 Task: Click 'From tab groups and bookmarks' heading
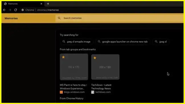tap(78, 49)
